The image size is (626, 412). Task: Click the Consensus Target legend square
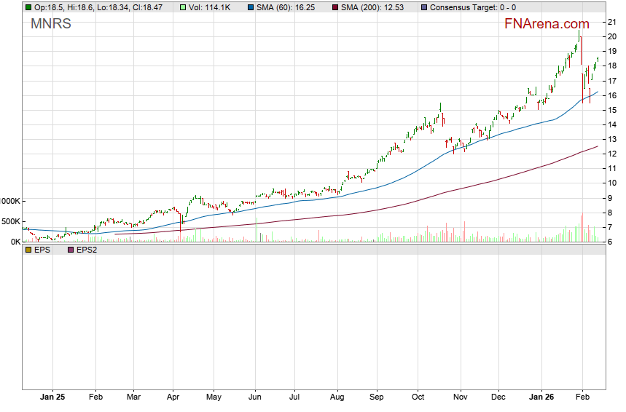424,7
